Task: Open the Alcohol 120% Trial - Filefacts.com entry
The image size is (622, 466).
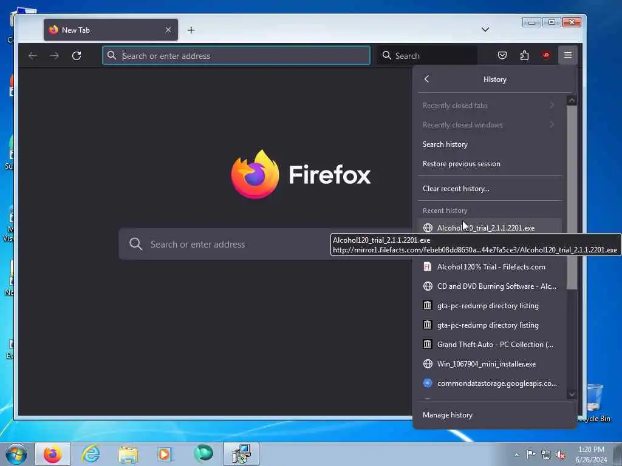Action: [x=490, y=267]
